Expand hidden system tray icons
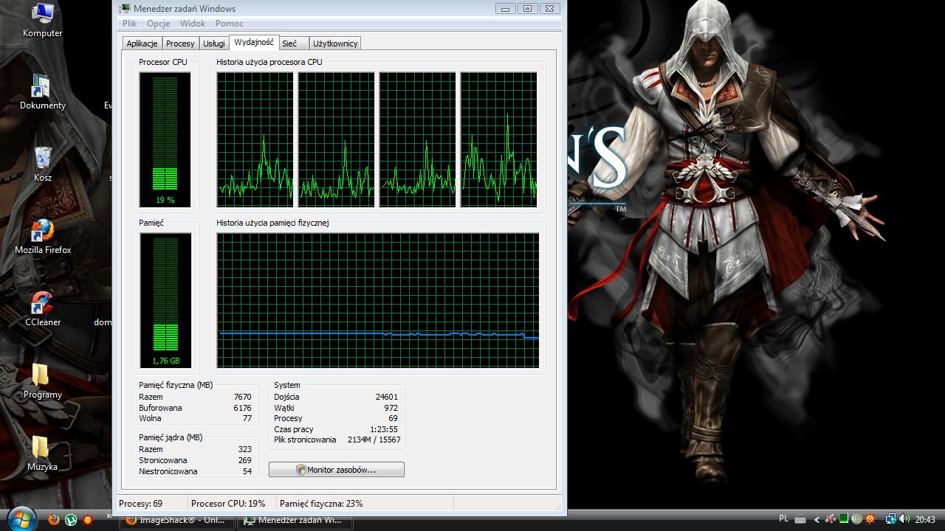 click(x=816, y=518)
